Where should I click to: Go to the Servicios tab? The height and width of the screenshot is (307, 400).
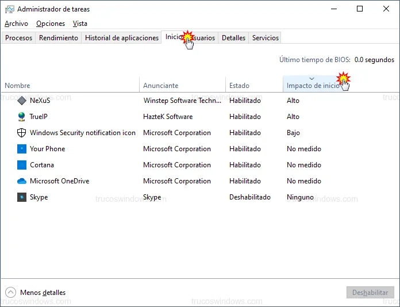point(266,38)
